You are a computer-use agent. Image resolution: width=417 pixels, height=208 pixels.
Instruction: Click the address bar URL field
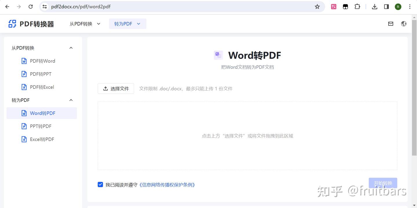coord(182,7)
